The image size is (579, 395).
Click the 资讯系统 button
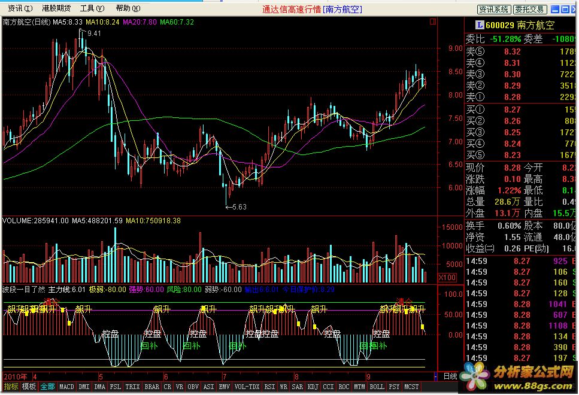pos(494,9)
